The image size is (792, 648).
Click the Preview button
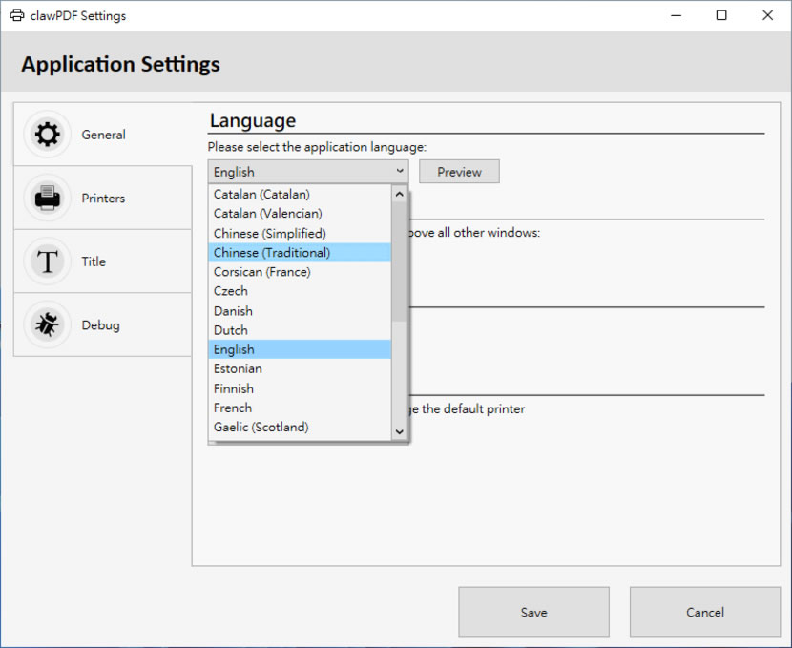(x=459, y=172)
